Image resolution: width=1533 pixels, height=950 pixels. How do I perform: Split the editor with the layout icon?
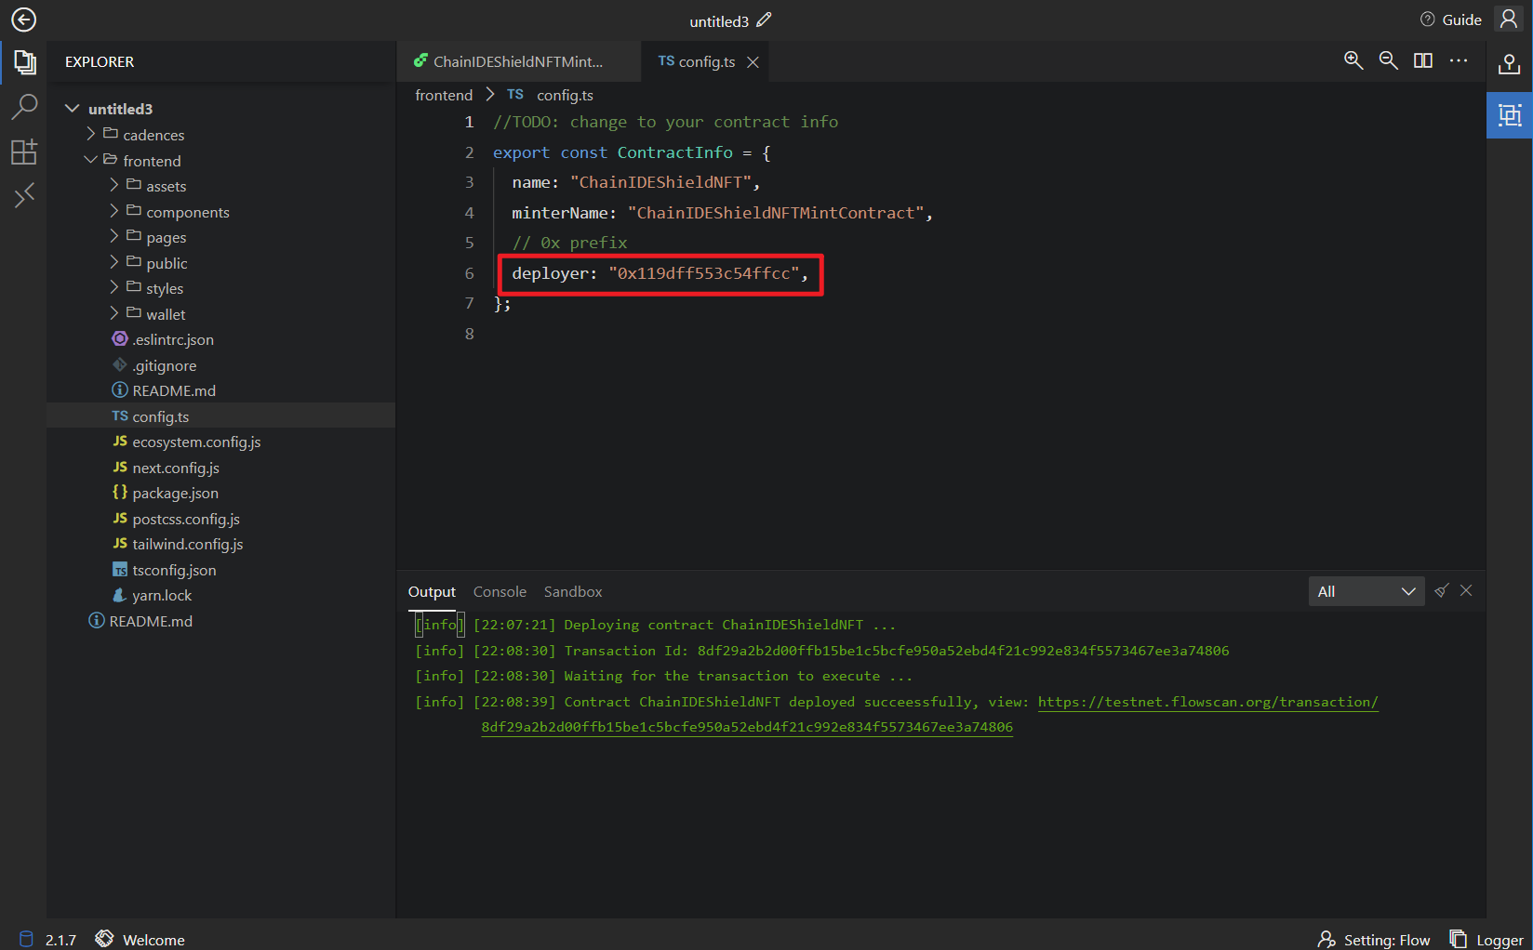click(1422, 60)
